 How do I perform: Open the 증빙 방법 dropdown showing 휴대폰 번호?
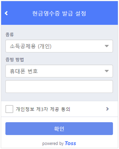tap(59, 71)
